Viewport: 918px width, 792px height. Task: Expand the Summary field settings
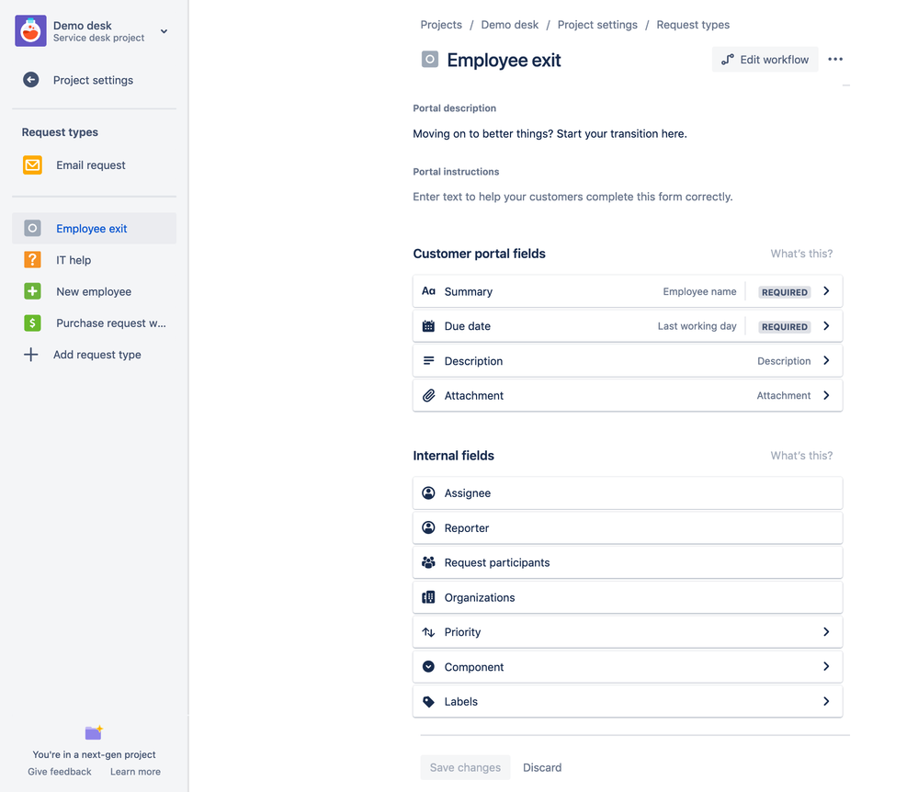click(825, 291)
